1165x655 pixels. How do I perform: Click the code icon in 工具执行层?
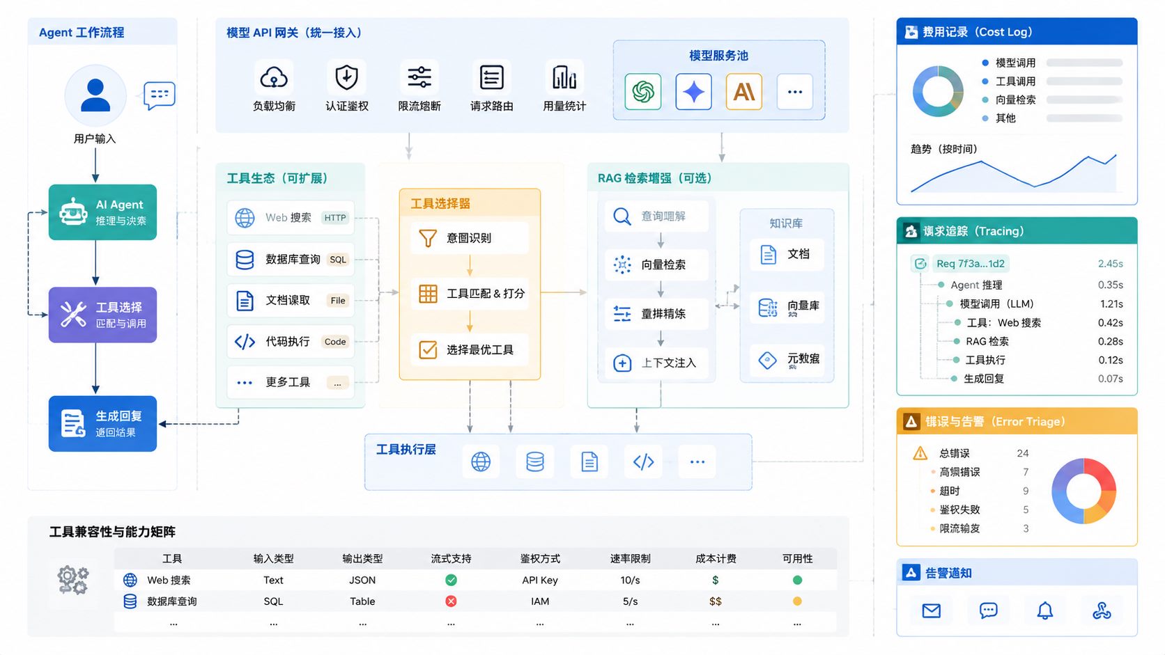pos(643,461)
